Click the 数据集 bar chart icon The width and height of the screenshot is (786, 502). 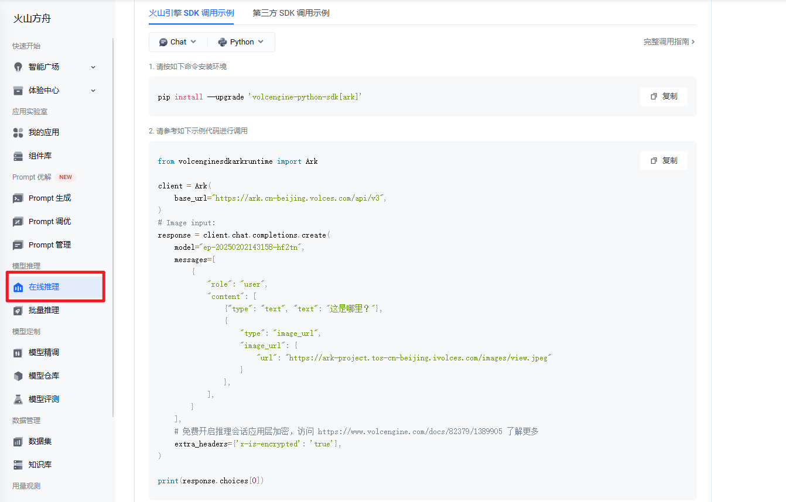(x=18, y=441)
